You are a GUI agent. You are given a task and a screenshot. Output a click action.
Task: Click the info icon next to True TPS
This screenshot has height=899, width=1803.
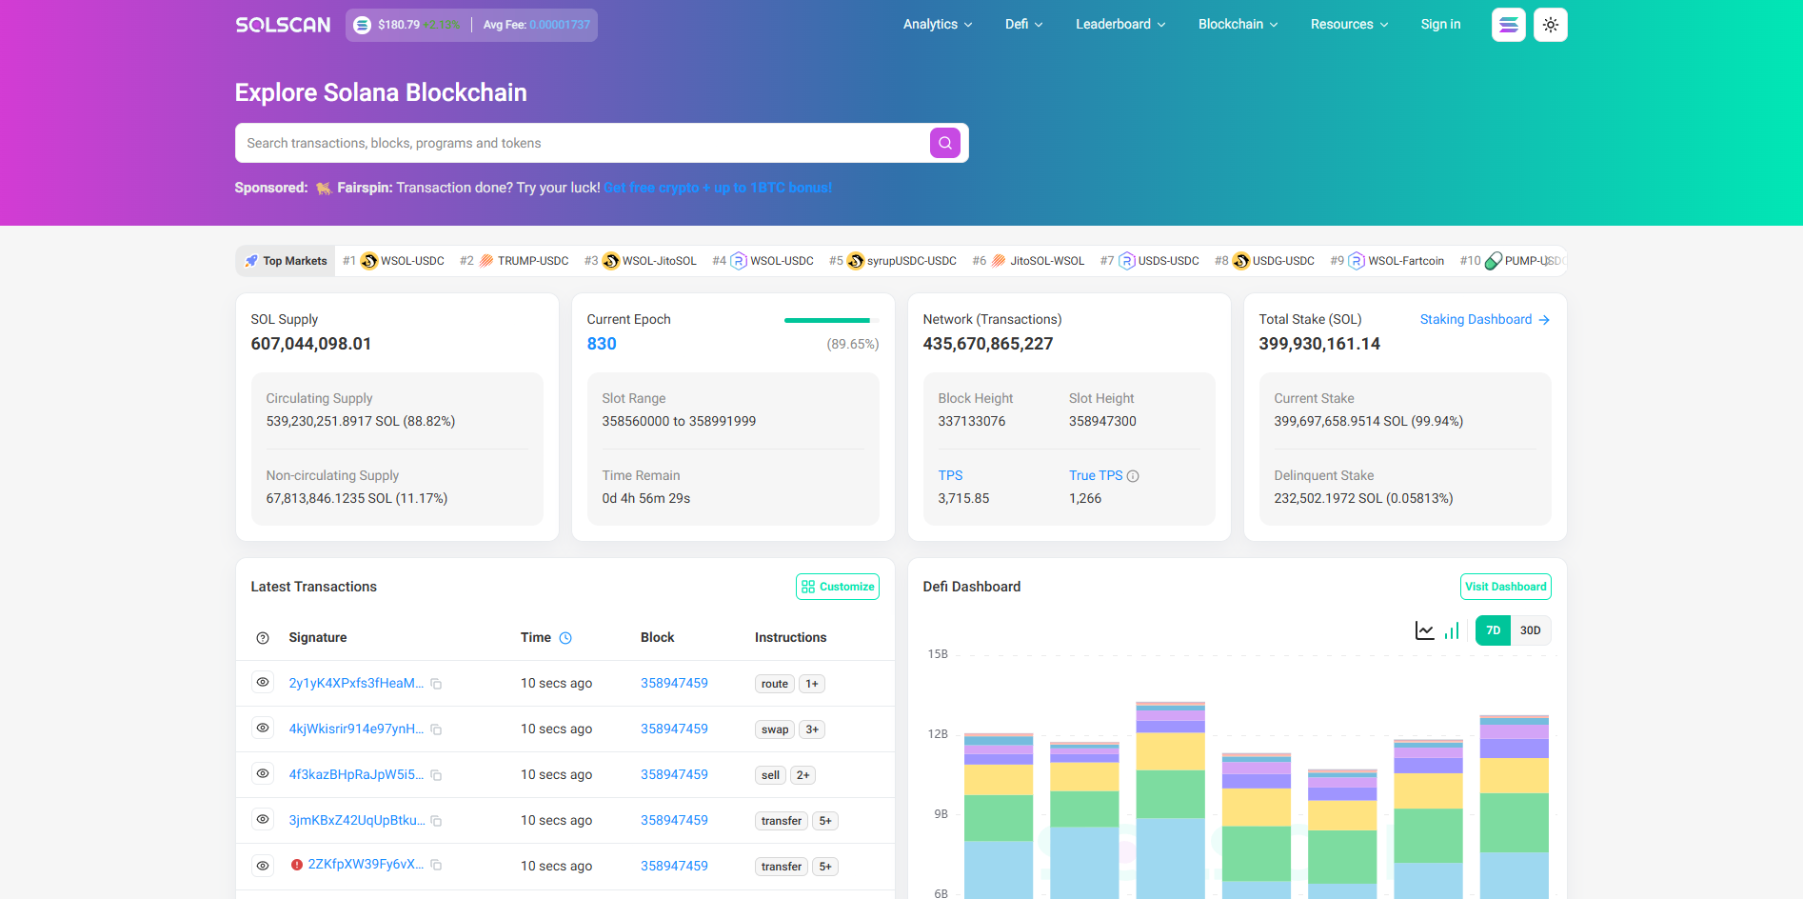click(x=1133, y=474)
